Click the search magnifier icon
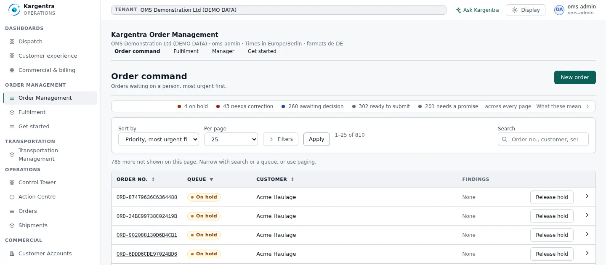The height and width of the screenshot is (265, 606). (x=505, y=139)
